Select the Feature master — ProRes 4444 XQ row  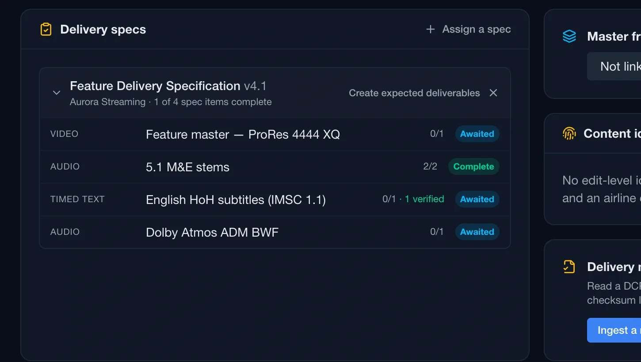275,134
